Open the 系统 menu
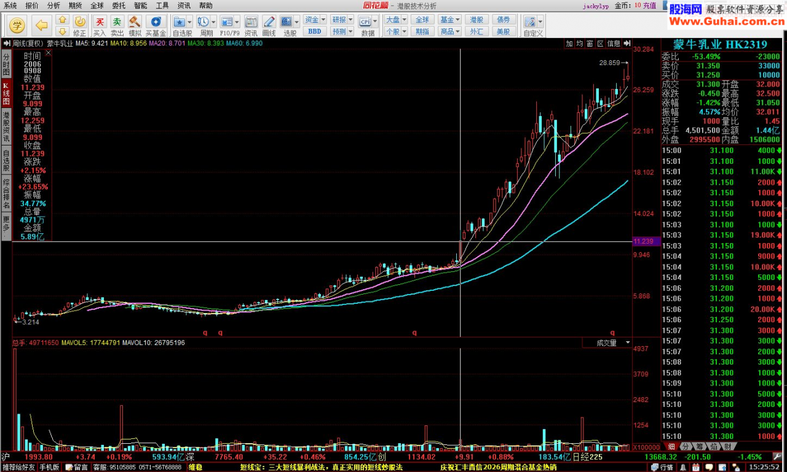 (10, 5)
